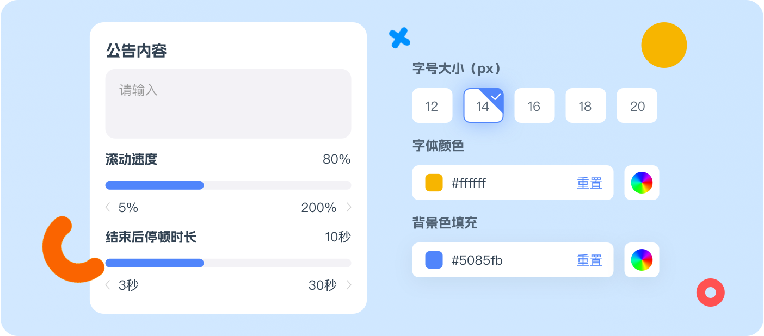Open color wheel picker for background fill

642,260
